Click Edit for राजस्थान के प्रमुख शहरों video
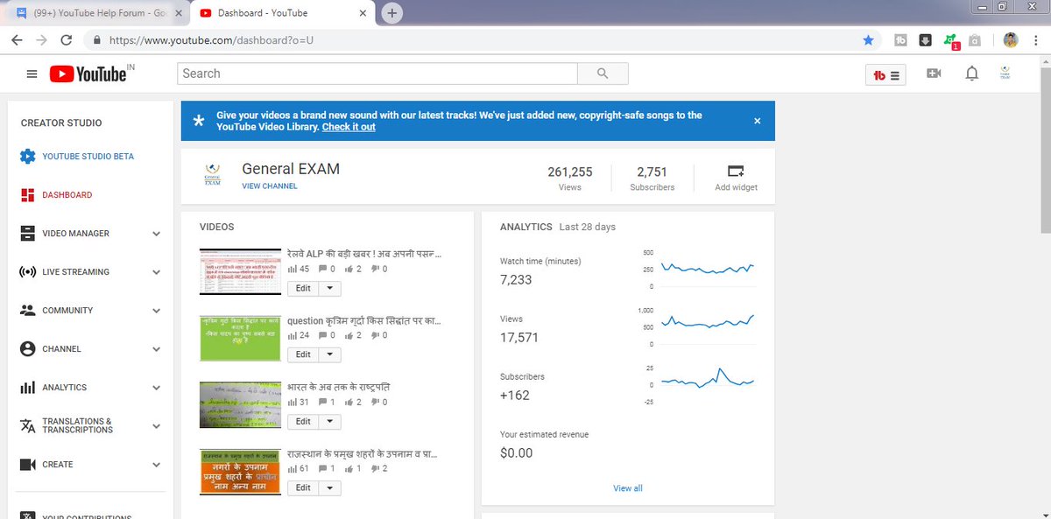 coord(302,487)
